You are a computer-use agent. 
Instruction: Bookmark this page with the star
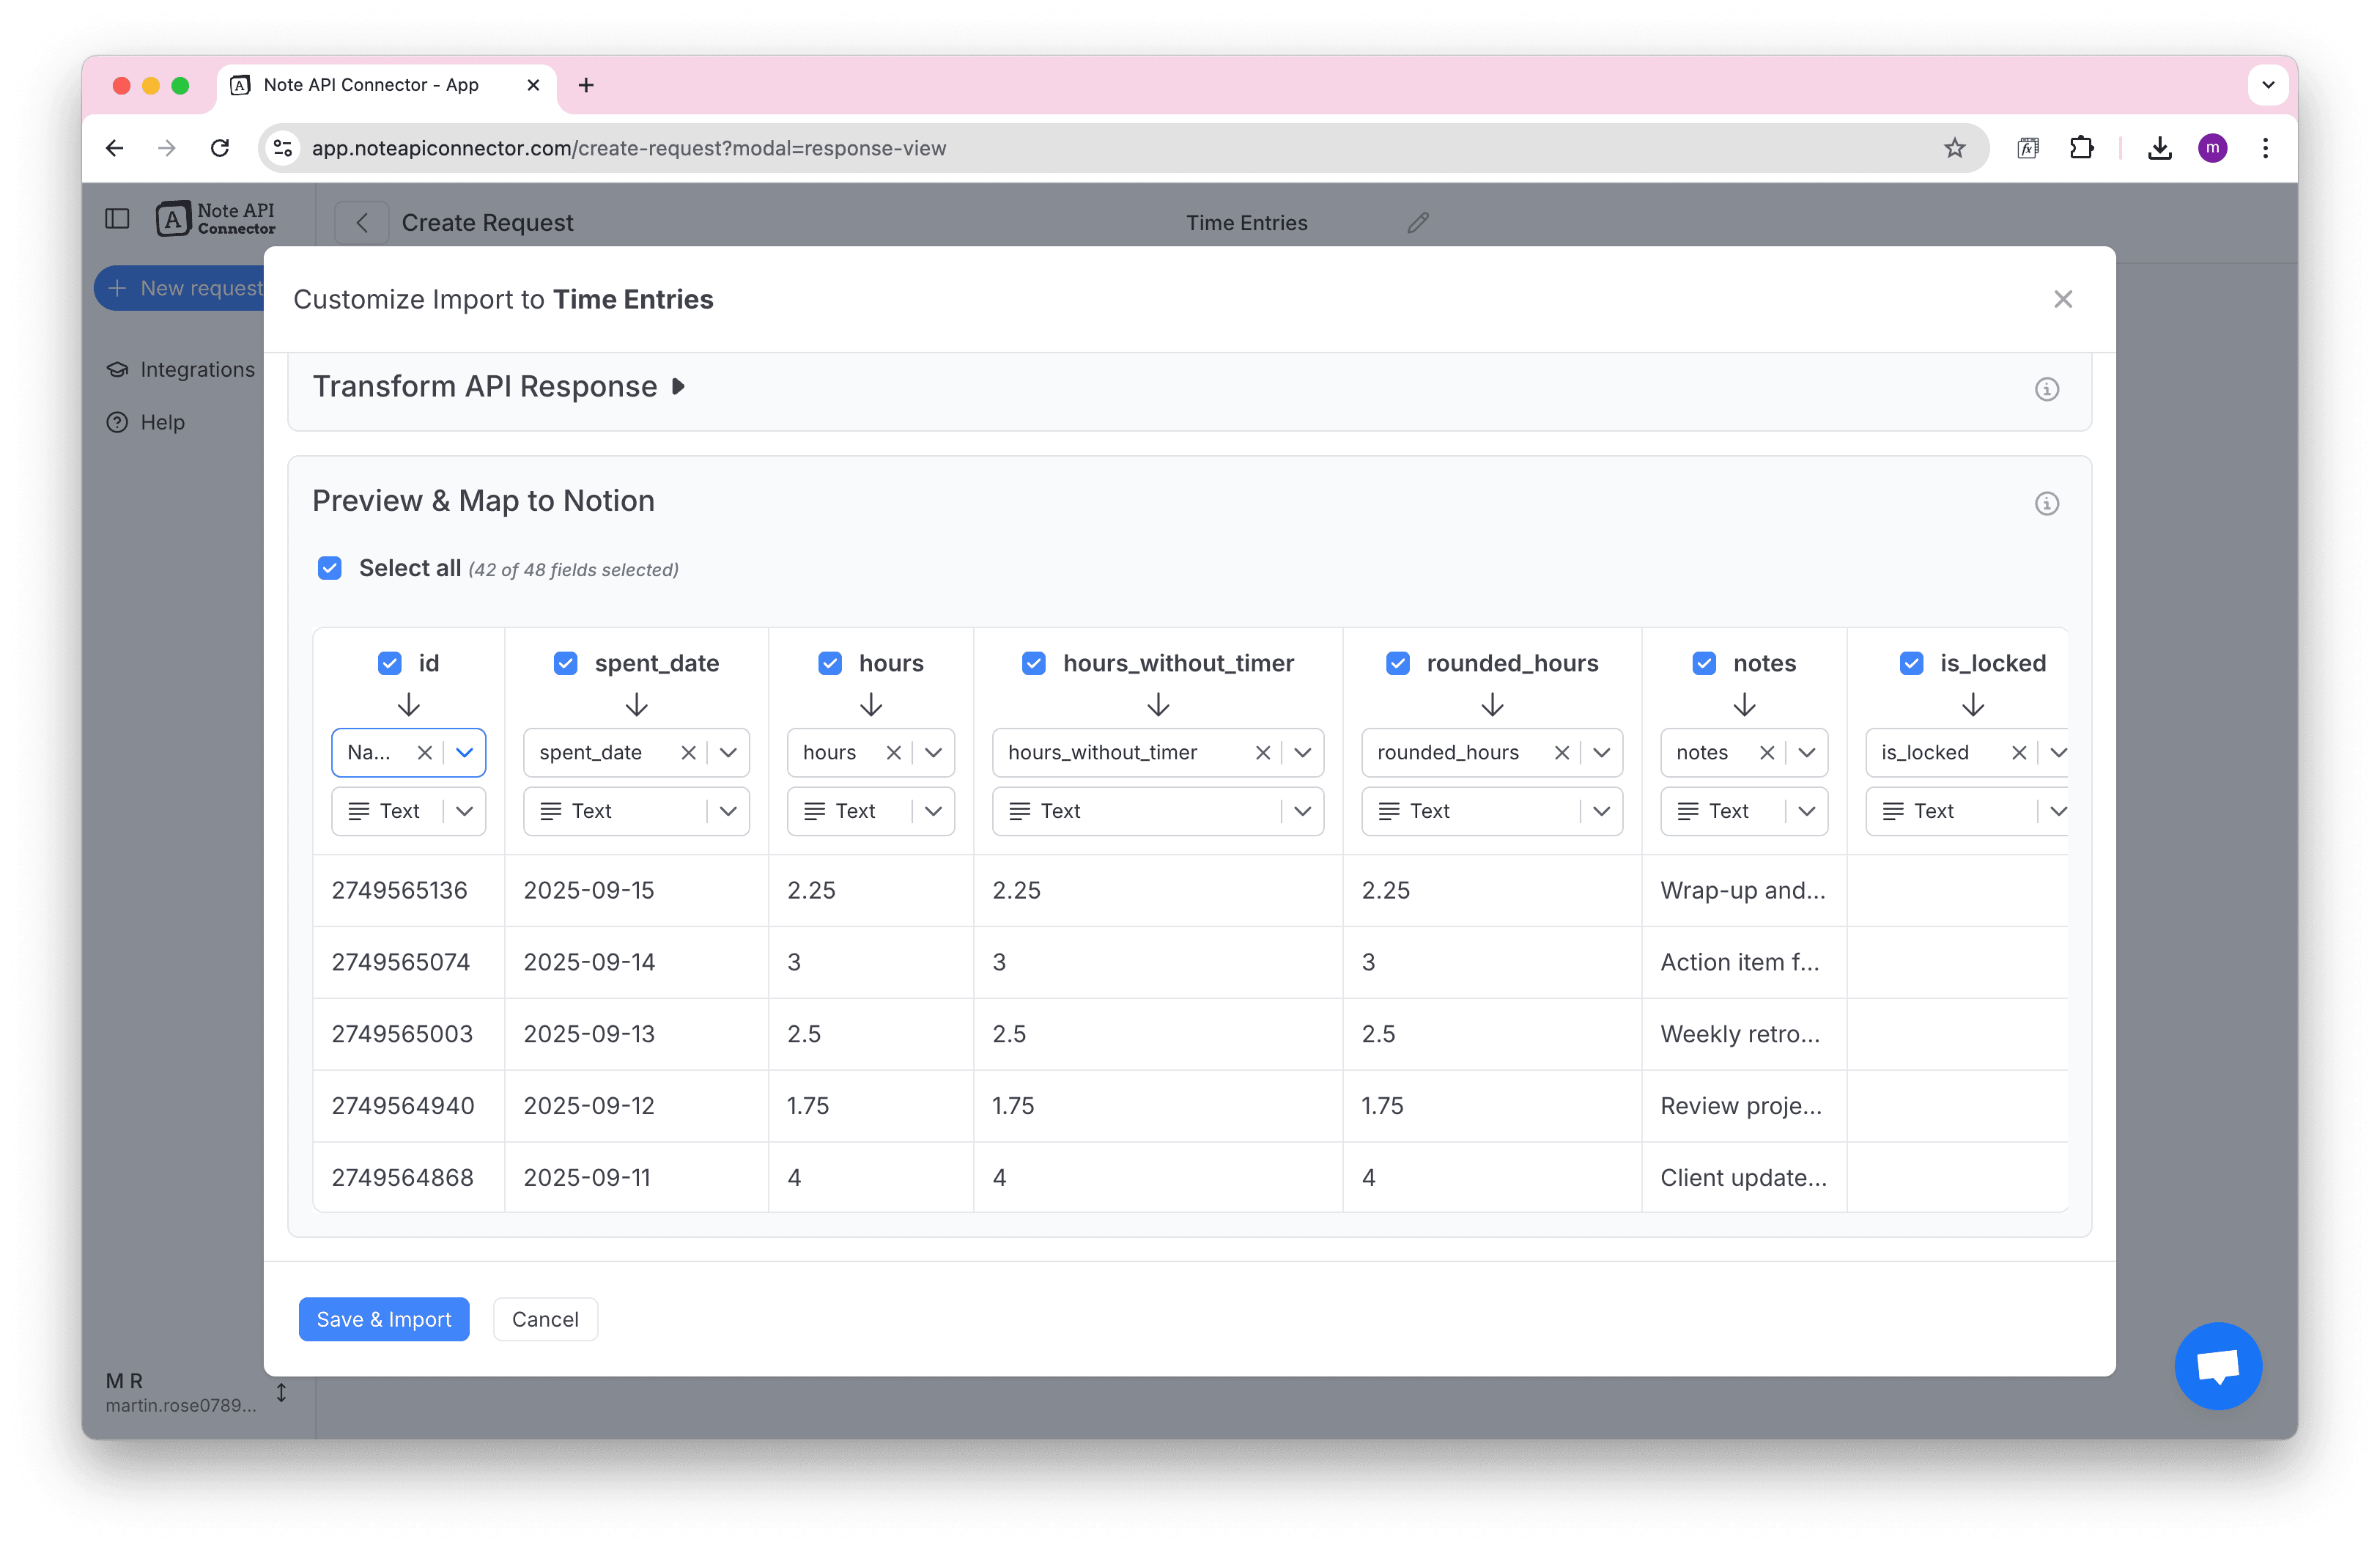point(1954,148)
